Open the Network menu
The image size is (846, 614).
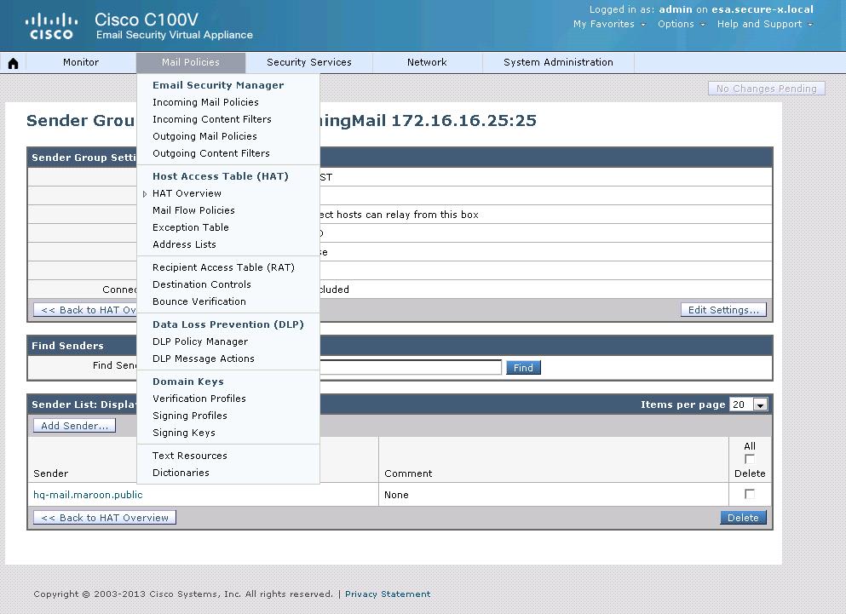point(427,62)
